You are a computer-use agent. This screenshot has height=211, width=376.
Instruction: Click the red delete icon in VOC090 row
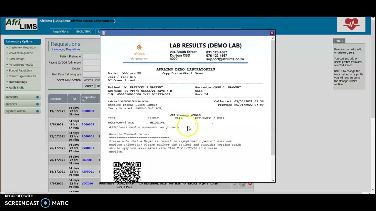tap(250, 184)
